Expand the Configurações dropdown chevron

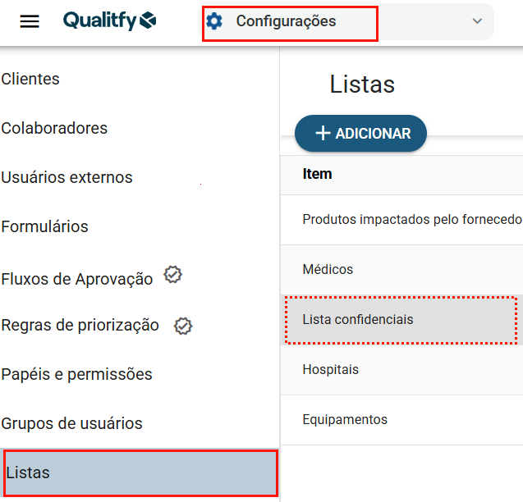pos(477,21)
